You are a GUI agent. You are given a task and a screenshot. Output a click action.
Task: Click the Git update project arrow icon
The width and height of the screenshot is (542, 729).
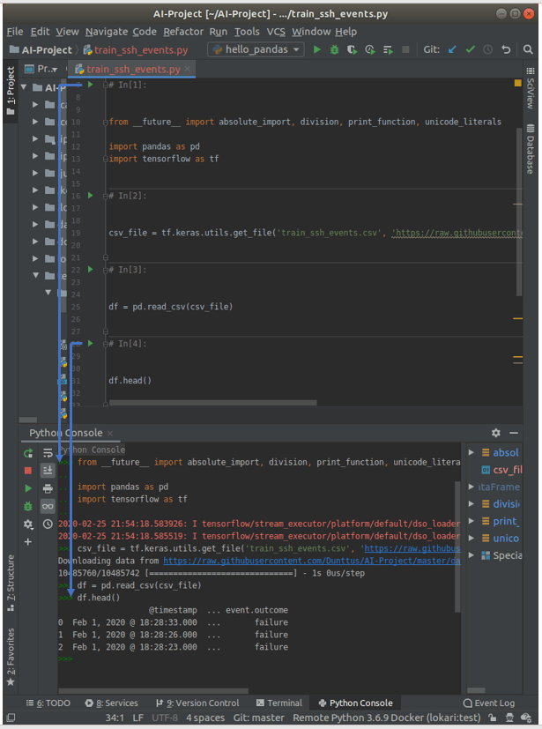tap(453, 50)
